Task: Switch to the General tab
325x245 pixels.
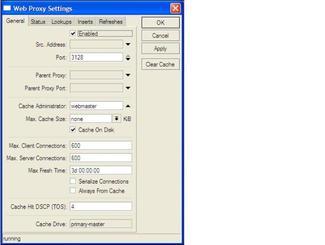Action: [15, 21]
